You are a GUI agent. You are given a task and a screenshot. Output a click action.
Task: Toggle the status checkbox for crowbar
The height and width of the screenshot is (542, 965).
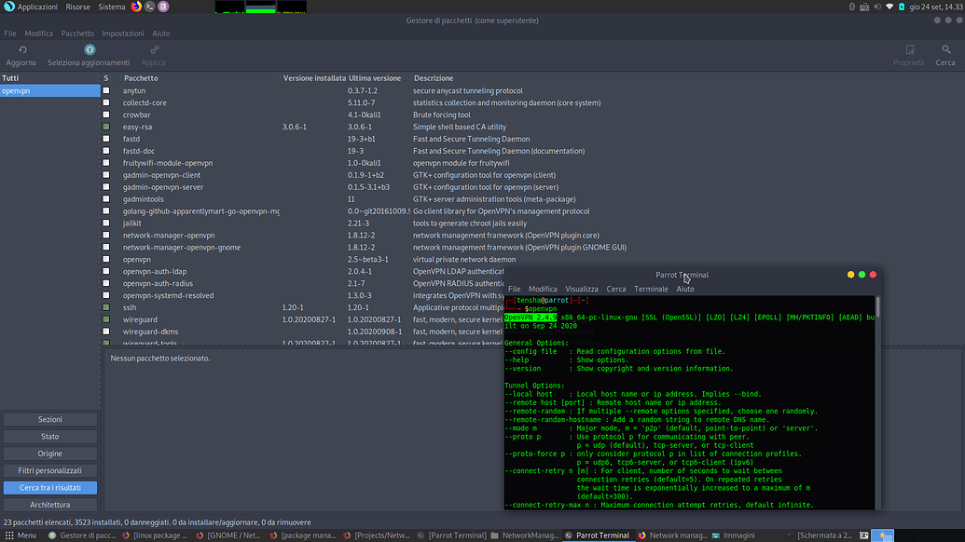(x=106, y=115)
